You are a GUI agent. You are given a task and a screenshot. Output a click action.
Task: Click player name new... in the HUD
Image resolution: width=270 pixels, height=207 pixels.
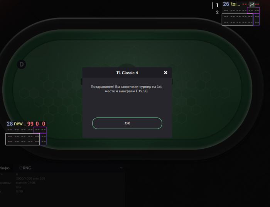(20, 124)
